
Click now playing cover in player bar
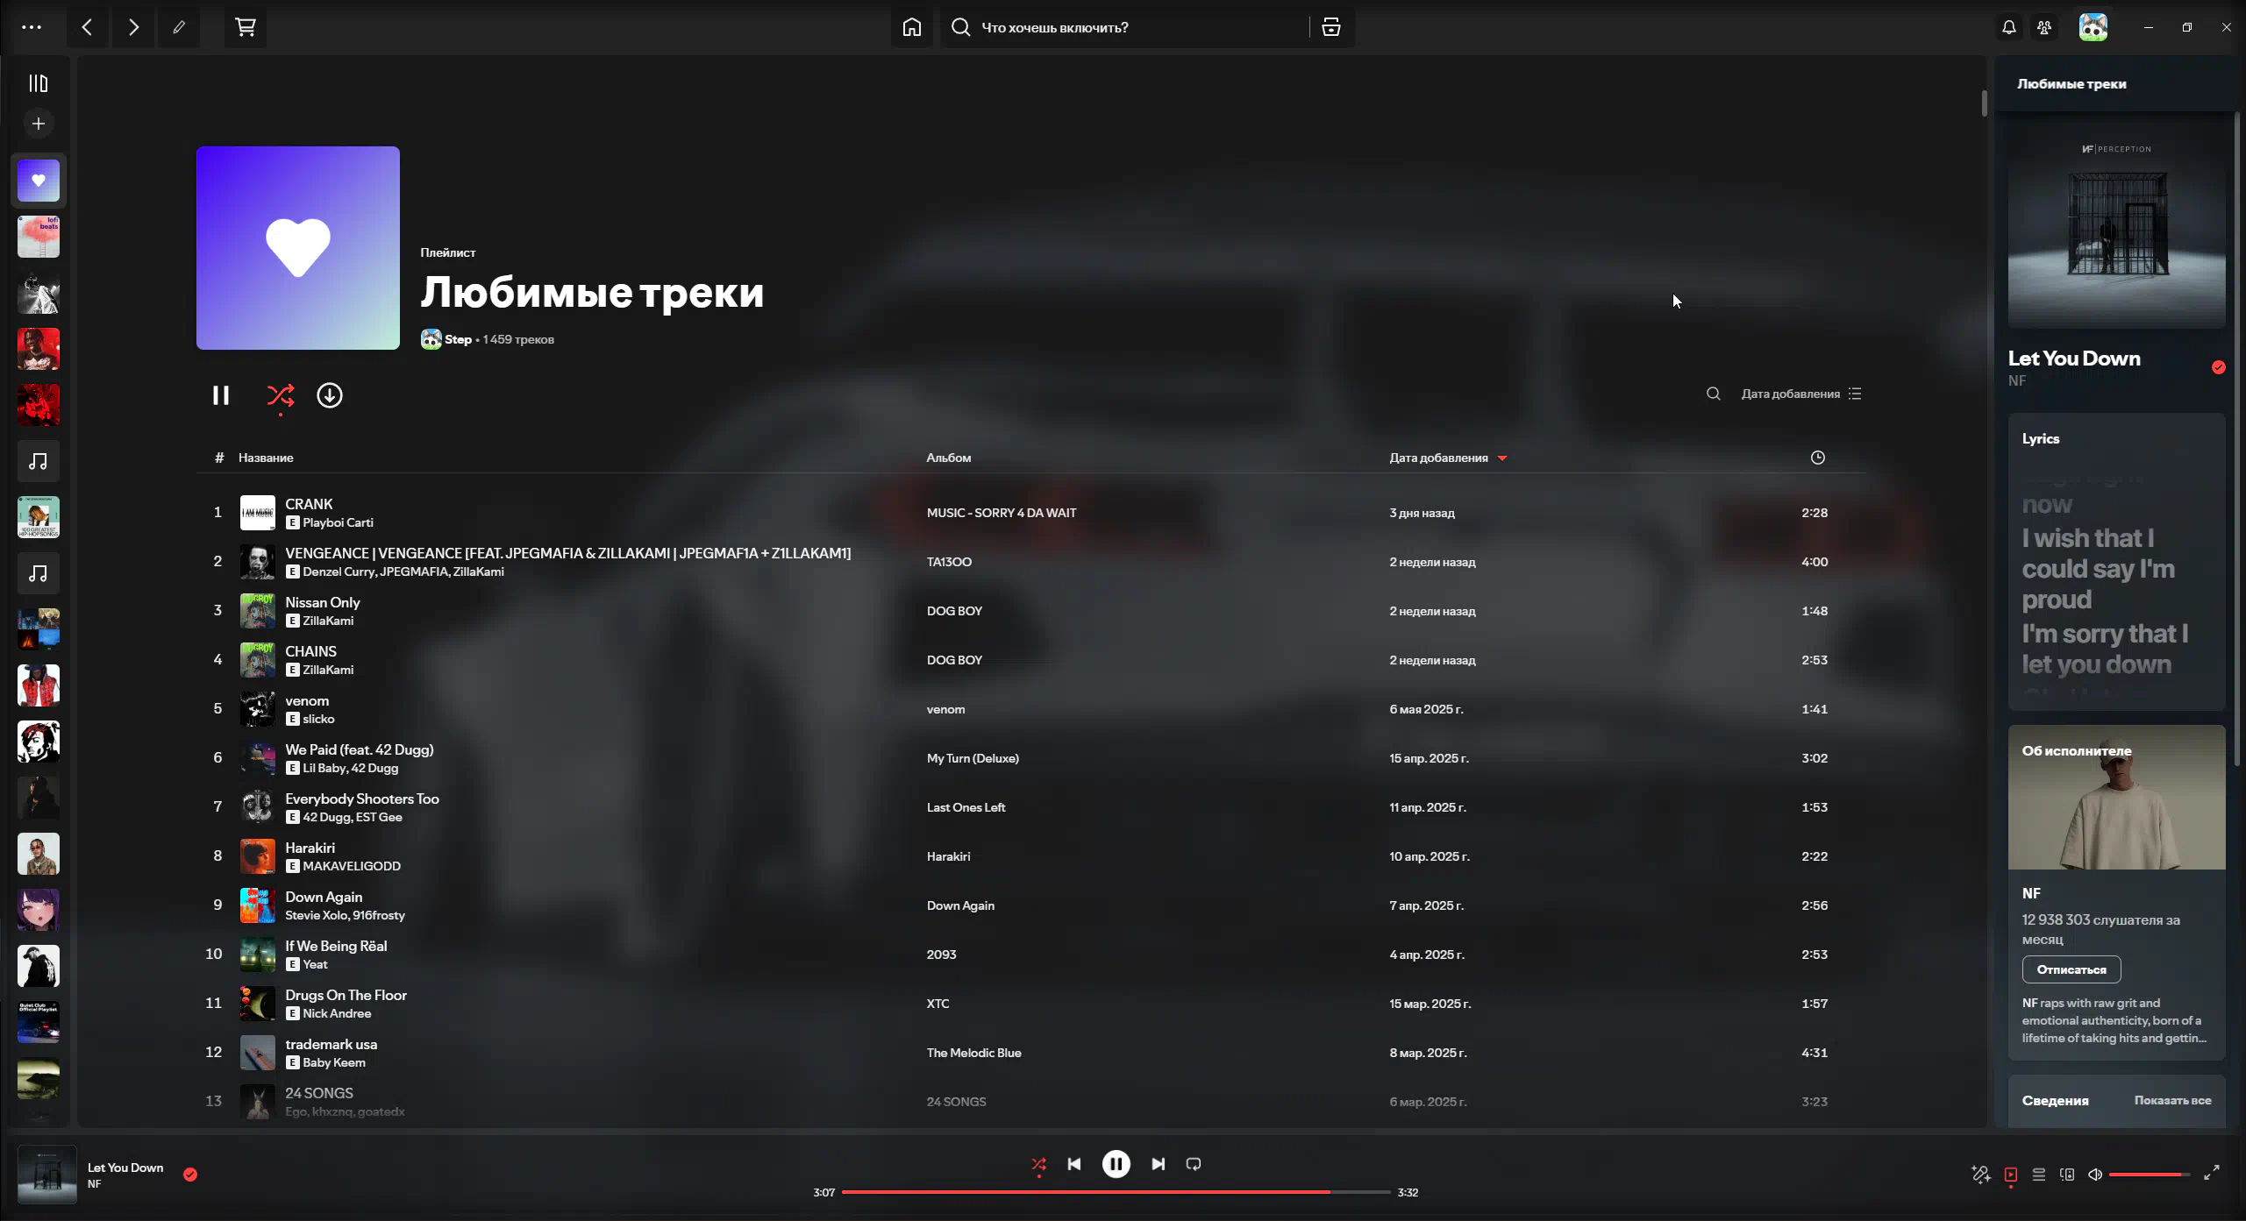(47, 1175)
